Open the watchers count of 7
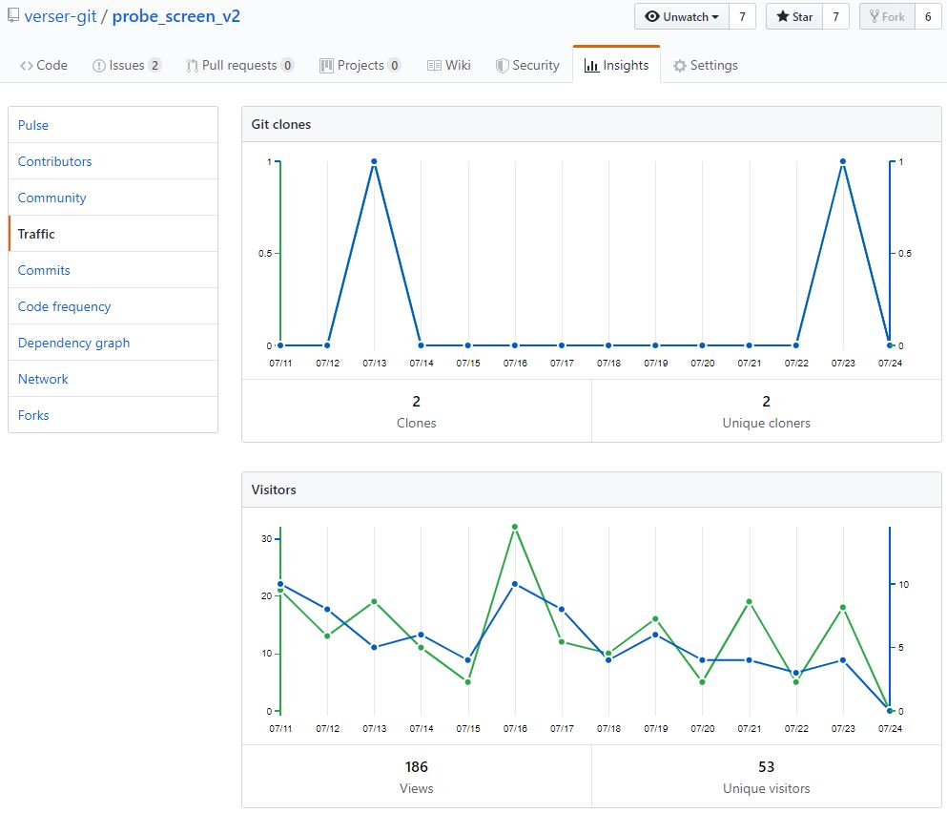 (742, 16)
